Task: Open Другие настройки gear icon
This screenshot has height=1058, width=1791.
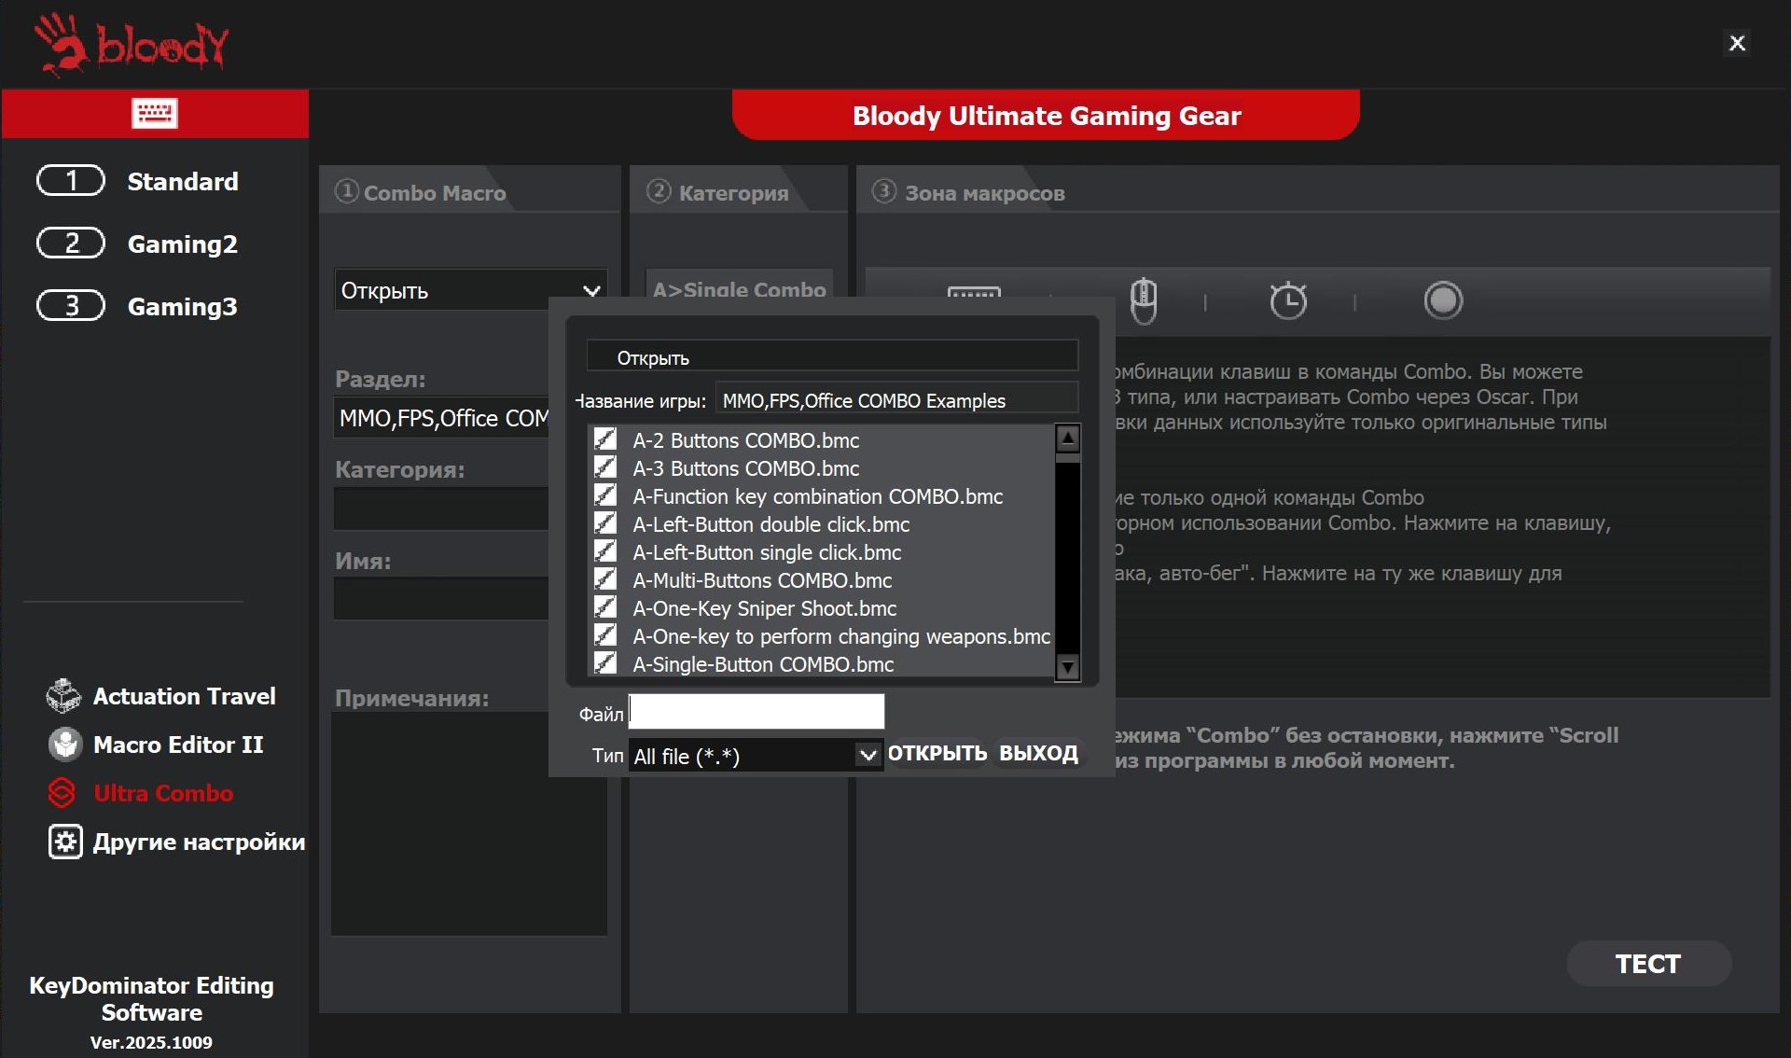Action: point(65,842)
